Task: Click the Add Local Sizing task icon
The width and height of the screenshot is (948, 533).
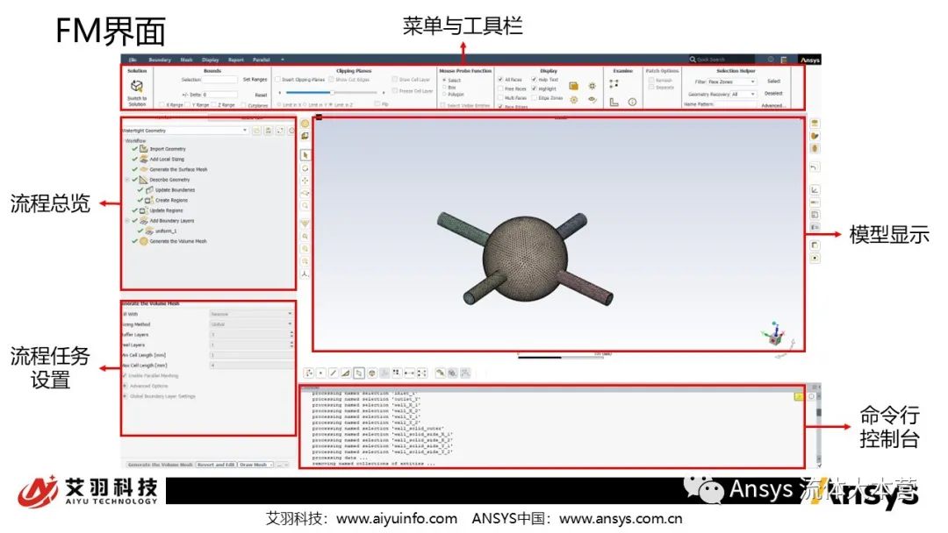Action: [143, 159]
